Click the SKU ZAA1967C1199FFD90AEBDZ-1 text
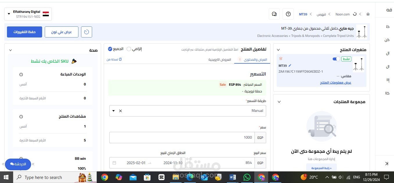The height and width of the screenshot is (183, 394). click(301, 71)
